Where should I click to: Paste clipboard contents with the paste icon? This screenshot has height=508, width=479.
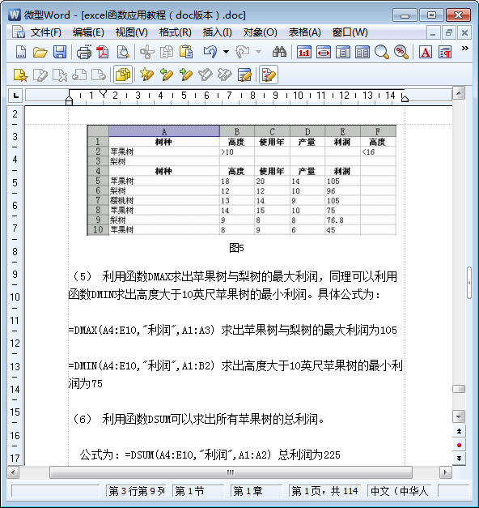[x=186, y=52]
